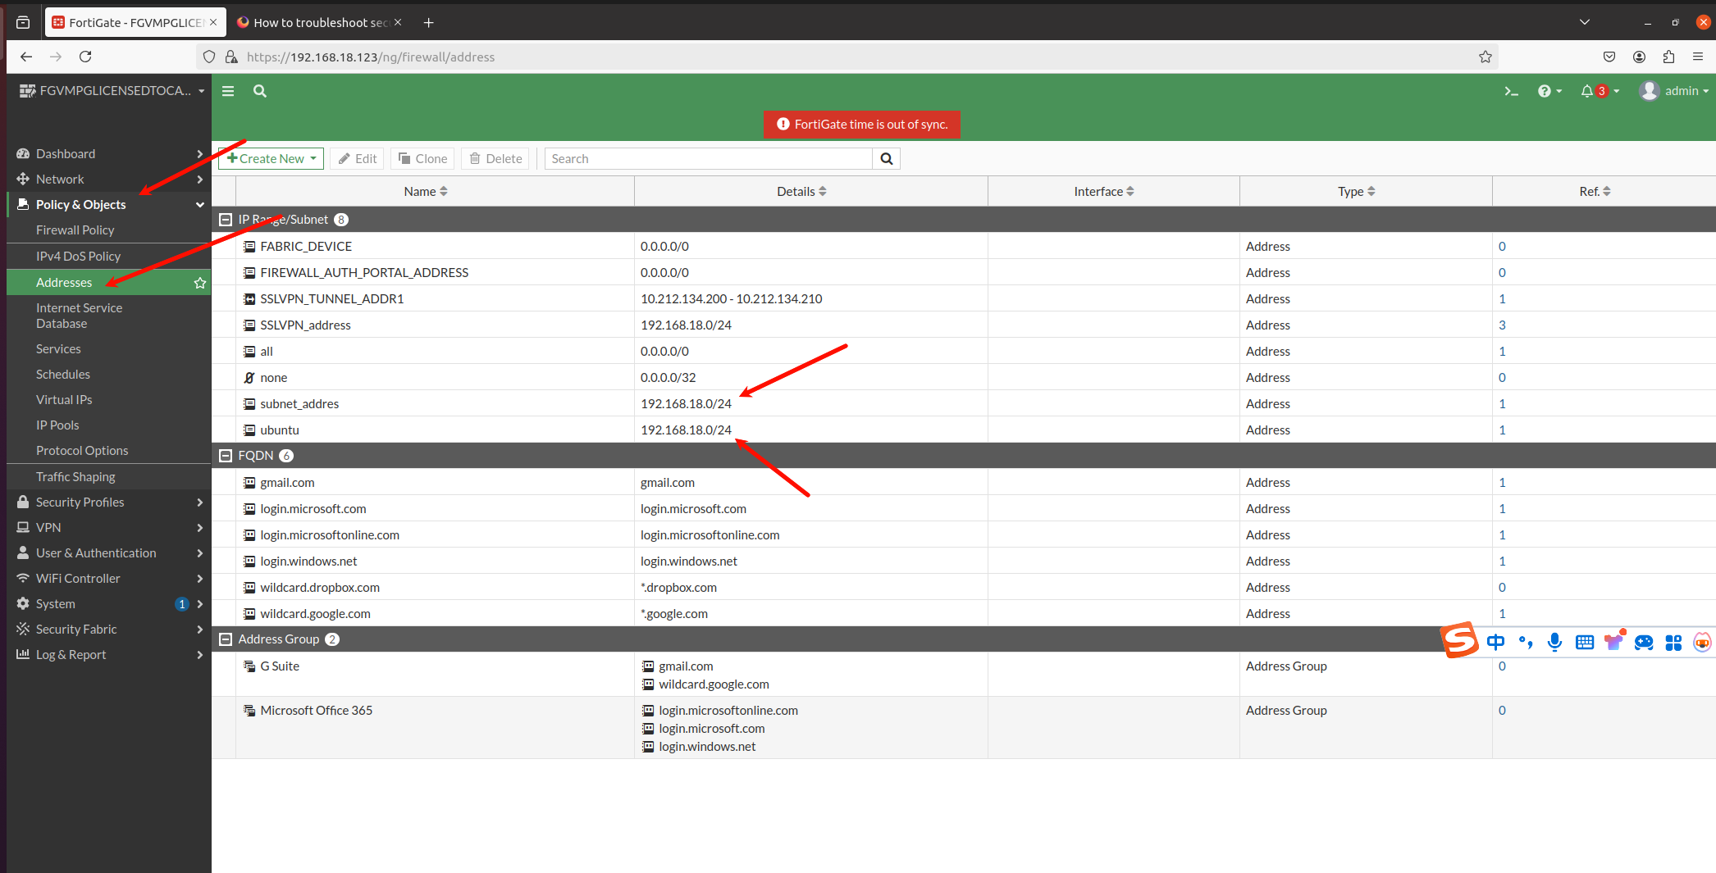Image resolution: width=1716 pixels, height=873 pixels.
Task: Select the subnet_addres row
Action: coord(964,404)
